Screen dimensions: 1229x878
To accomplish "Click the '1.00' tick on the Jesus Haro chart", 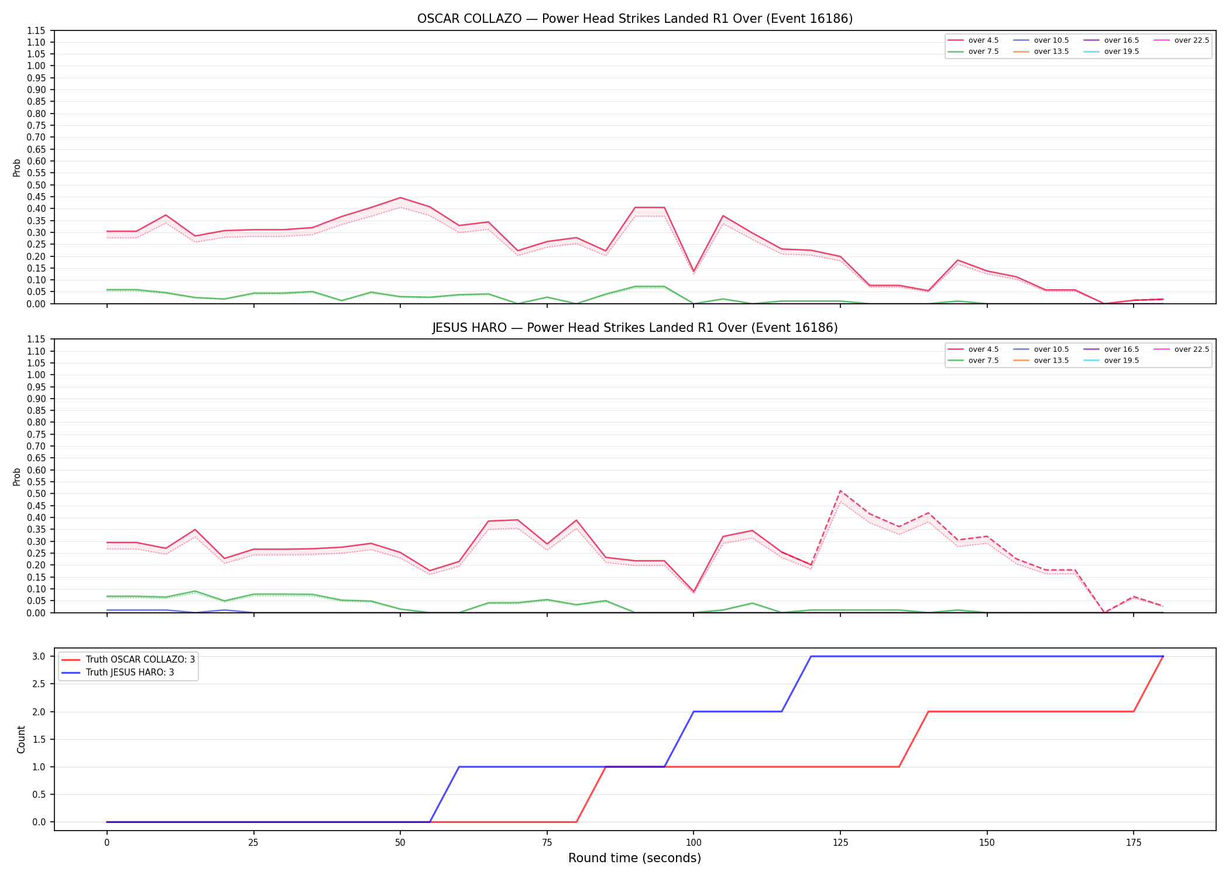I will [x=36, y=375].
